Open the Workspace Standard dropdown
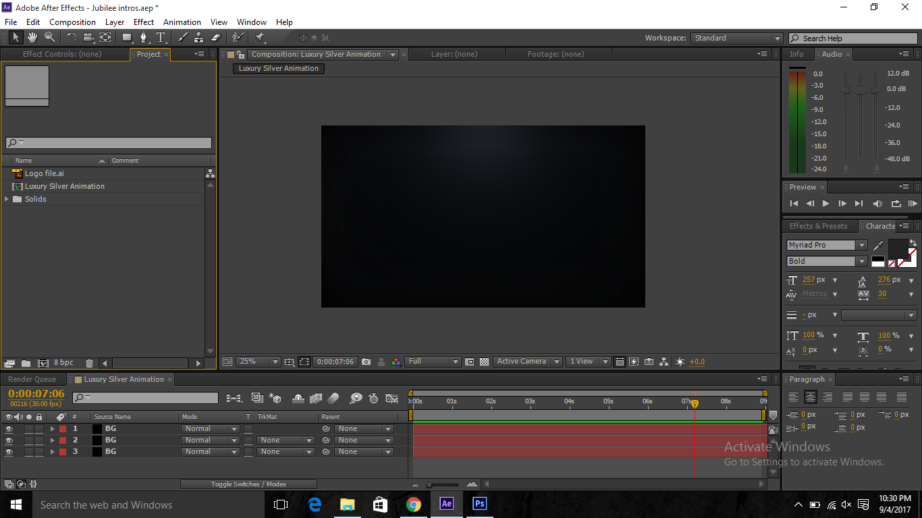Image resolution: width=922 pixels, height=518 pixels. [736, 38]
